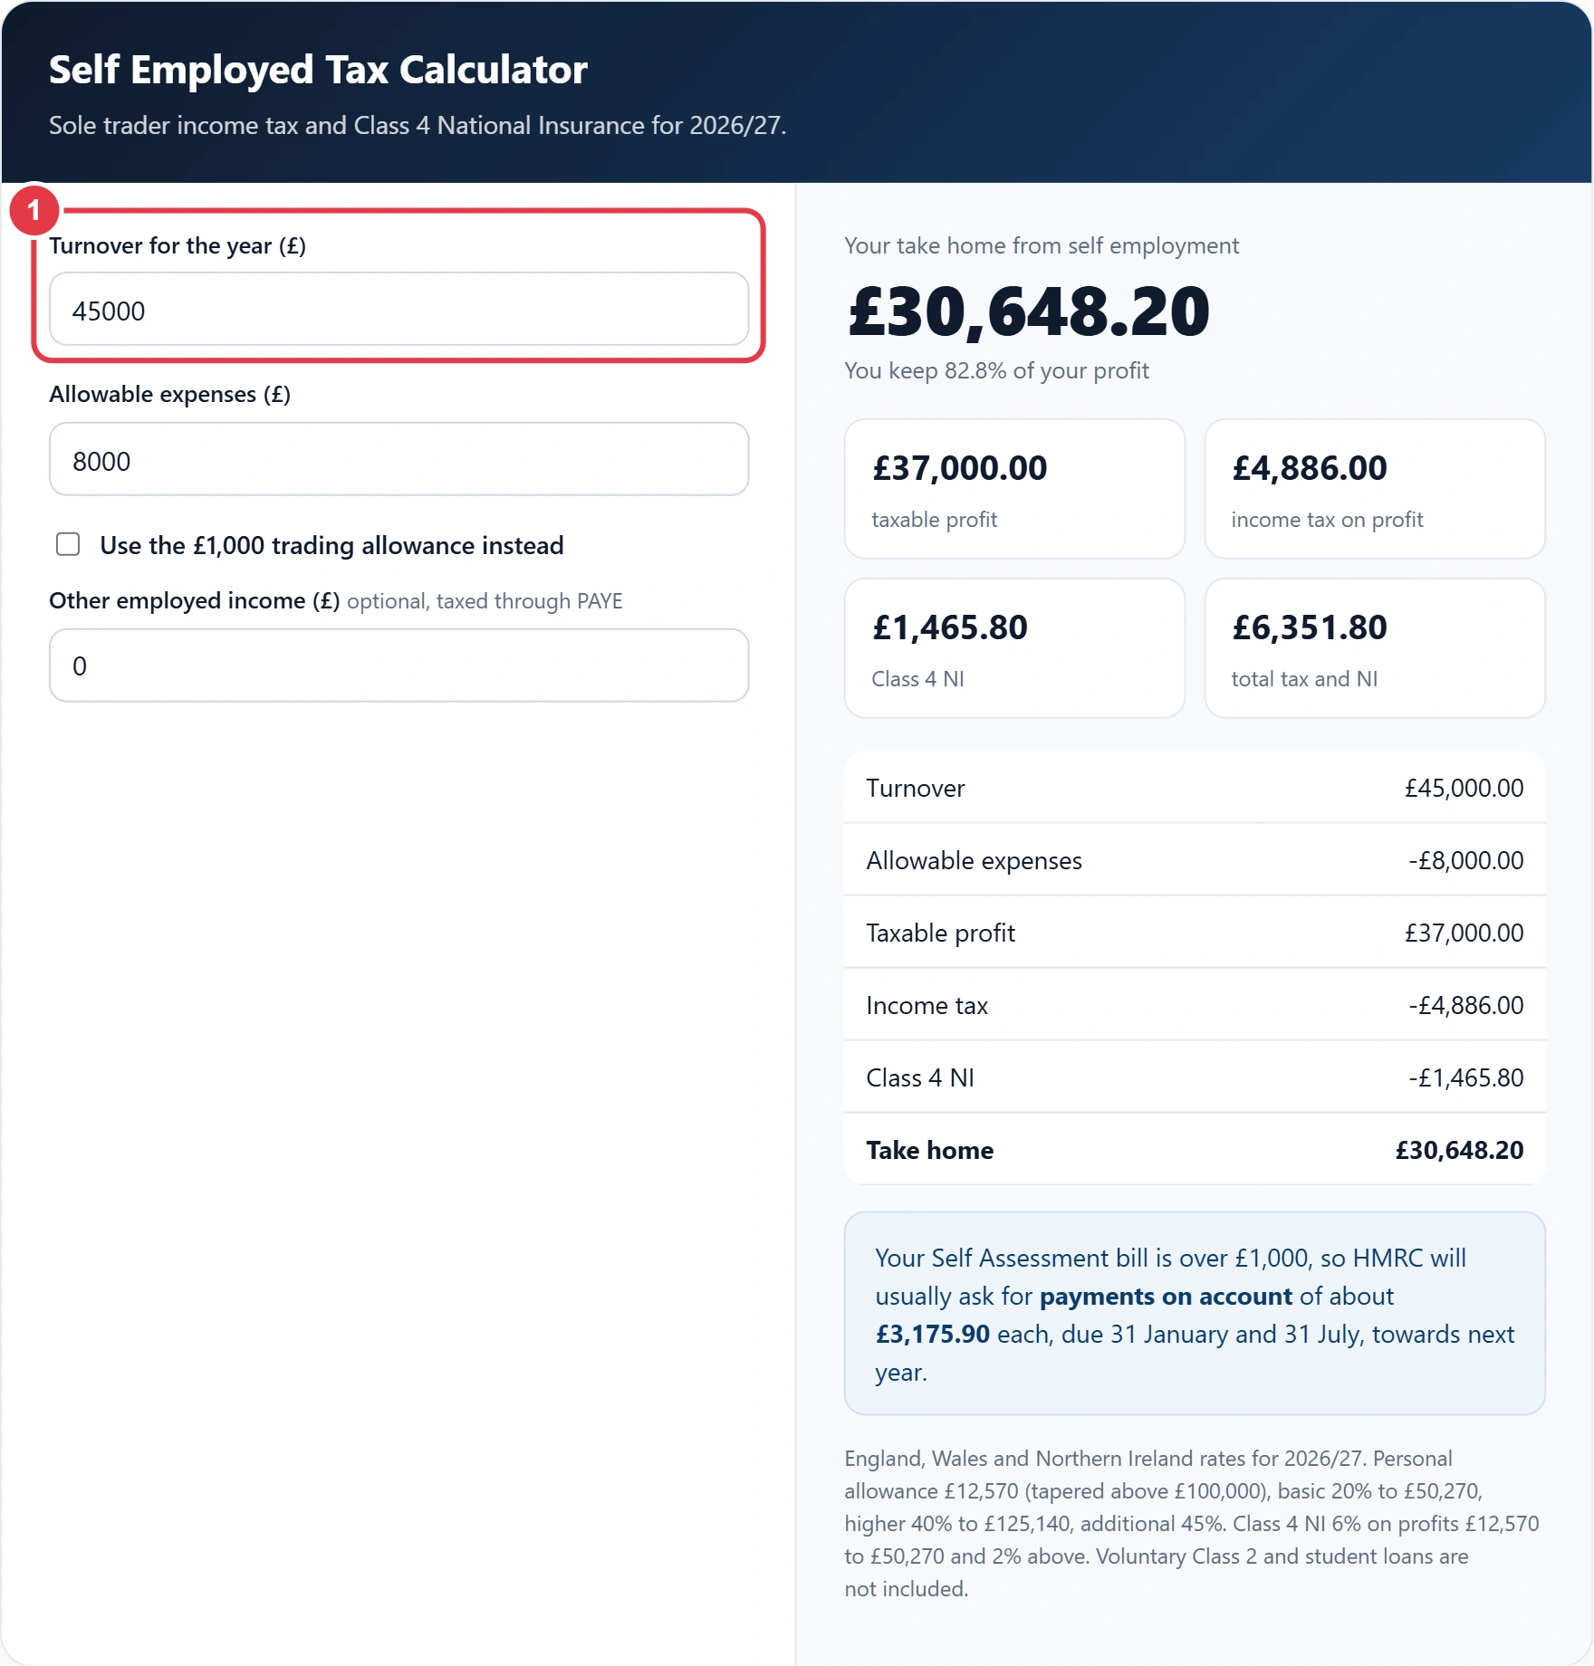Image resolution: width=1594 pixels, height=1666 pixels.
Task: Click the 'Use the £1,000 trading allowance instead' label
Action: pos(331,545)
